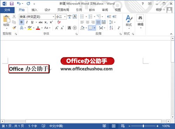The width and height of the screenshot is (175, 129).
Task: Undo the last action
Action: [19, 4]
